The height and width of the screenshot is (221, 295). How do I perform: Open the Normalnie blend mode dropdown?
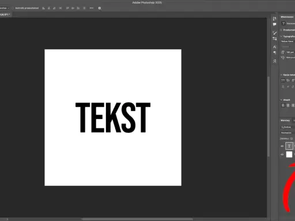[x=288, y=133]
